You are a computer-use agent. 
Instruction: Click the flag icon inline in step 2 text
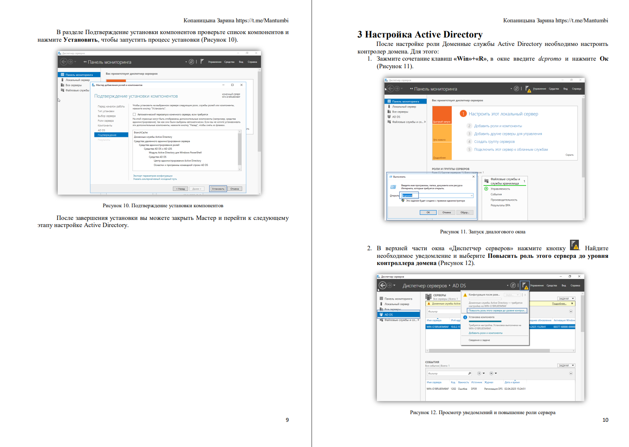[x=574, y=245]
